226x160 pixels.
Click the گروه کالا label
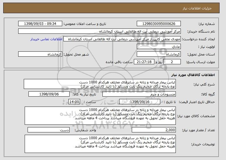pyautogui.click(x=208, y=95)
